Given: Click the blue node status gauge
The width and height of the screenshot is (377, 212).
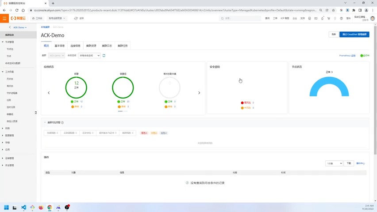Looking at the screenshot, I should (329, 87).
